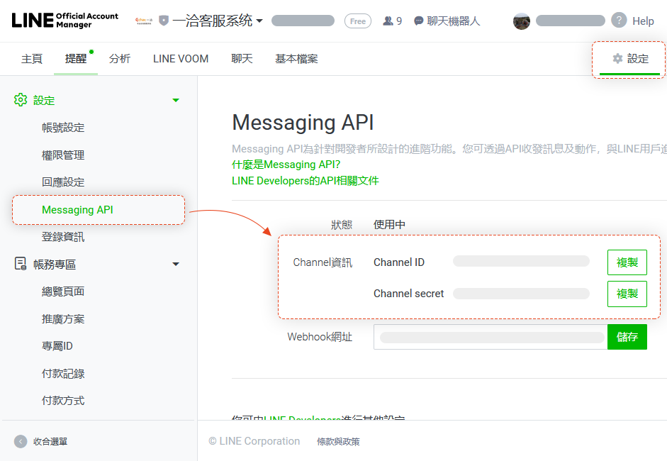Screen dimensions: 667x461
Task: Click the friends count icon showing 9
Action: (388, 21)
